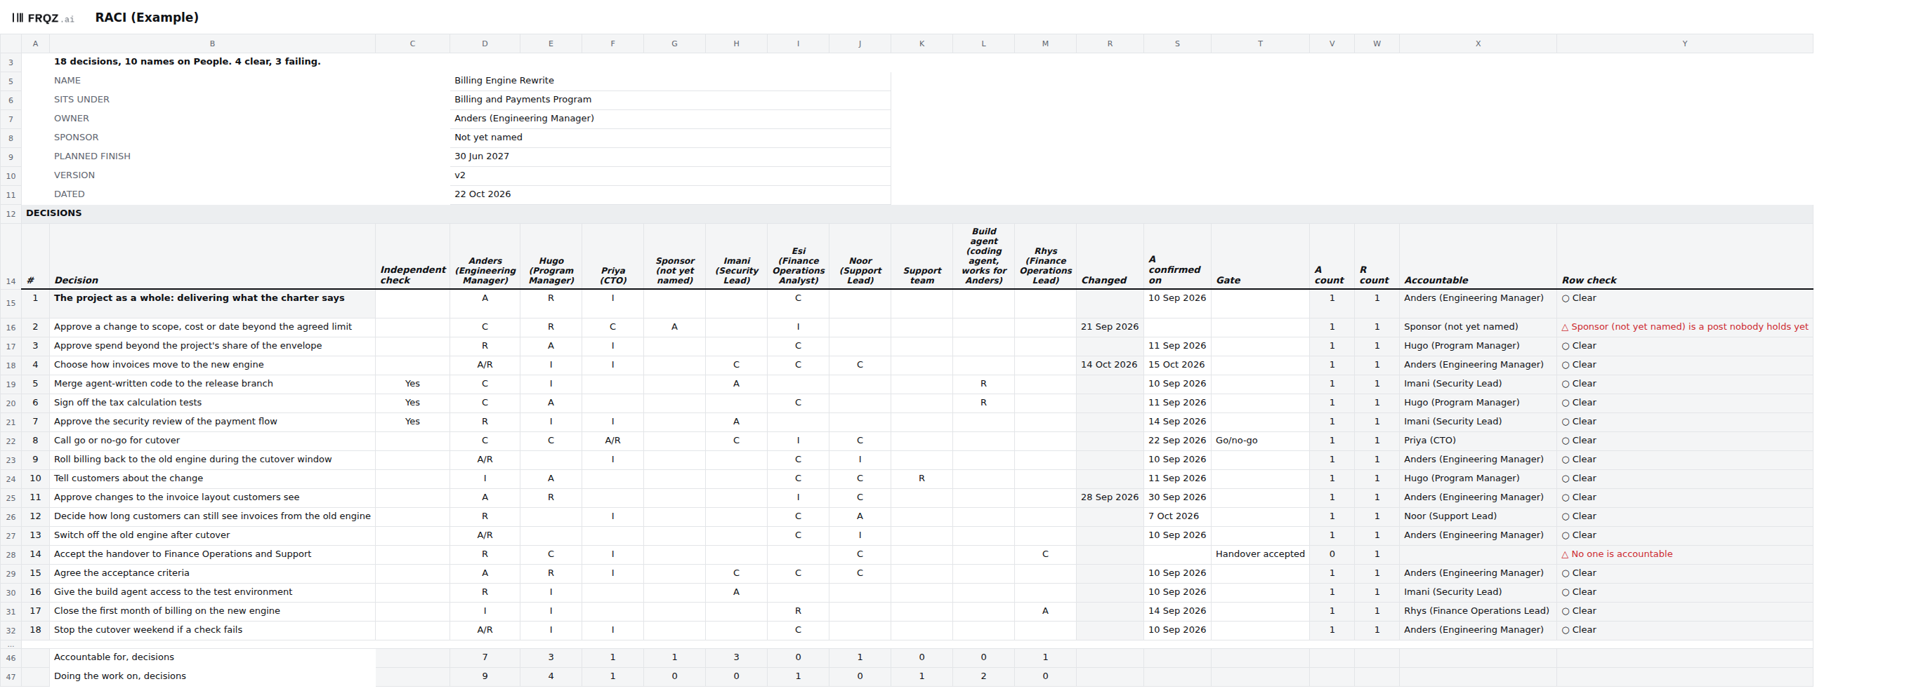Click row number 46 header
This screenshot has height=698, width=1909.
click(11, 658)
